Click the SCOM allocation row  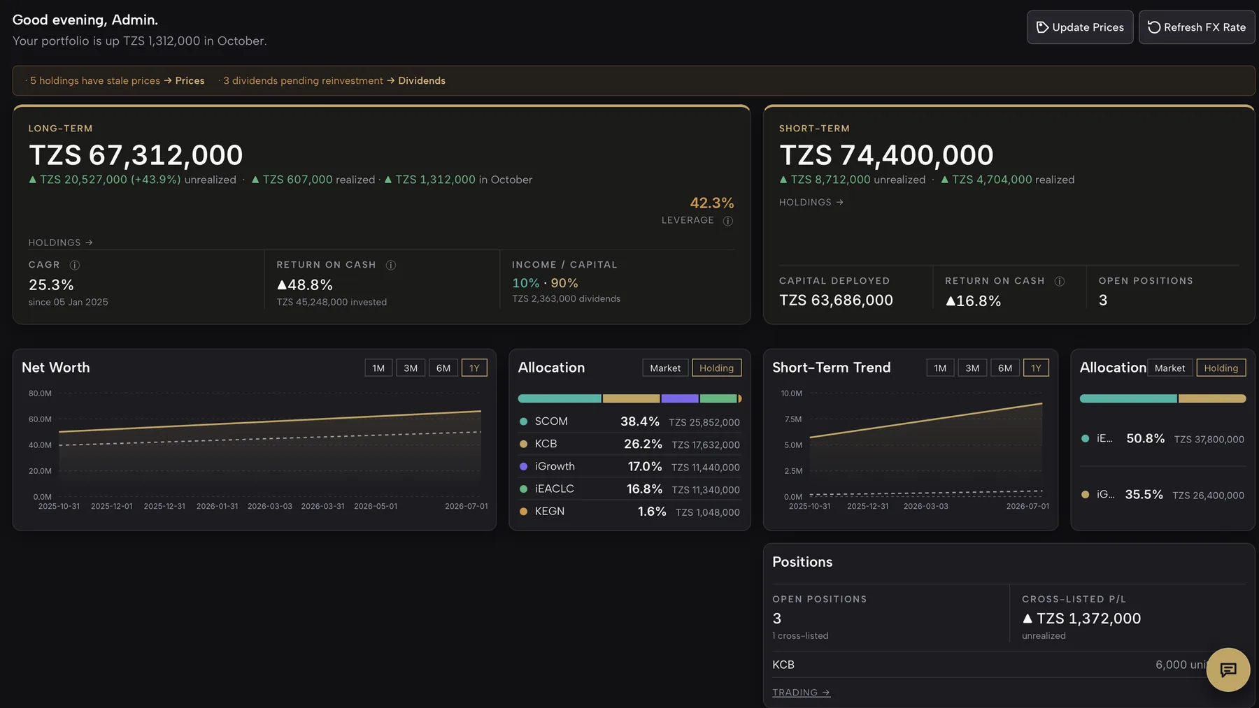(x=629, y=421)
